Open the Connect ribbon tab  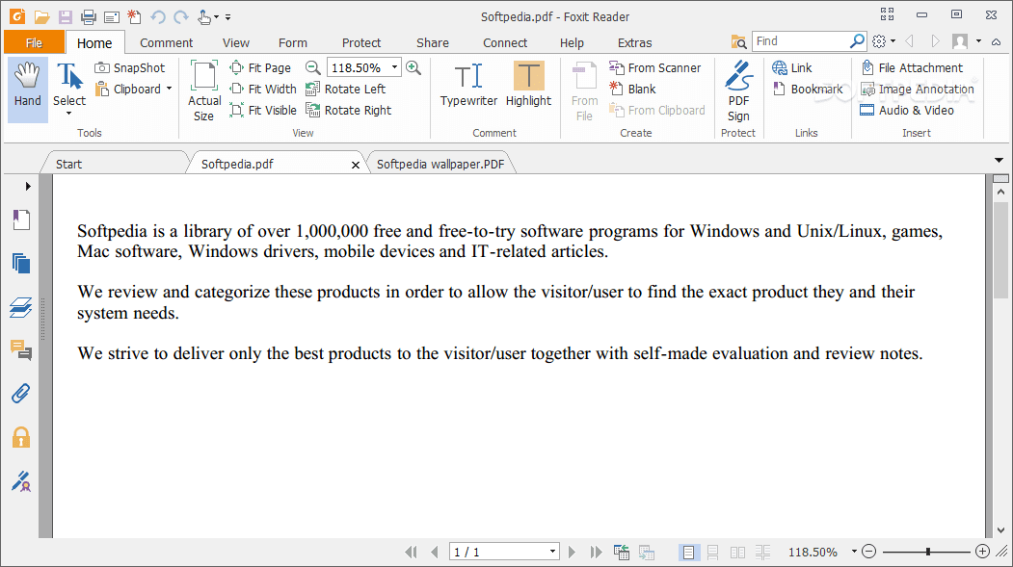point(504,42)
